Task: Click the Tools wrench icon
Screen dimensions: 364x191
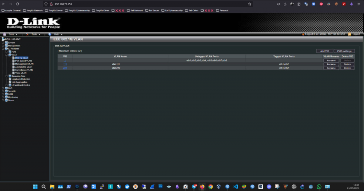Action: point(27,34)
